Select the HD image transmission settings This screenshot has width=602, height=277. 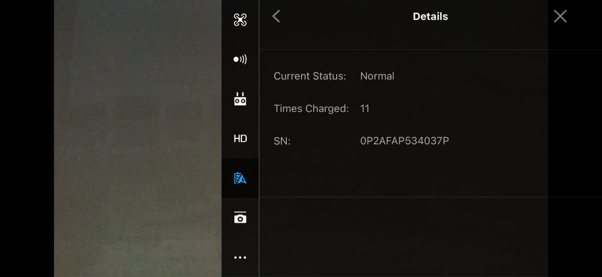click(x=240, y=138)
